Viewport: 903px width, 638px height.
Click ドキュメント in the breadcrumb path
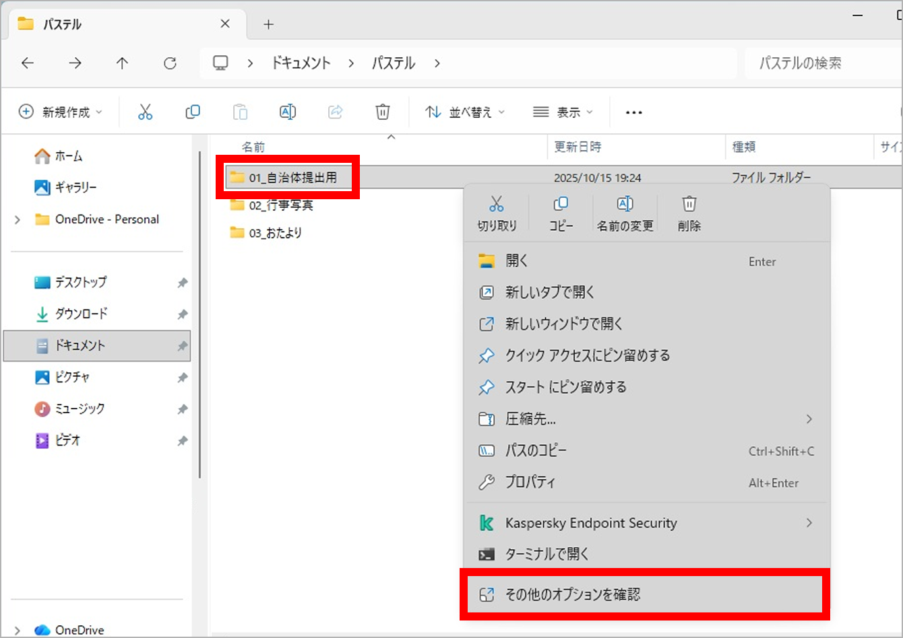(301, 63)
